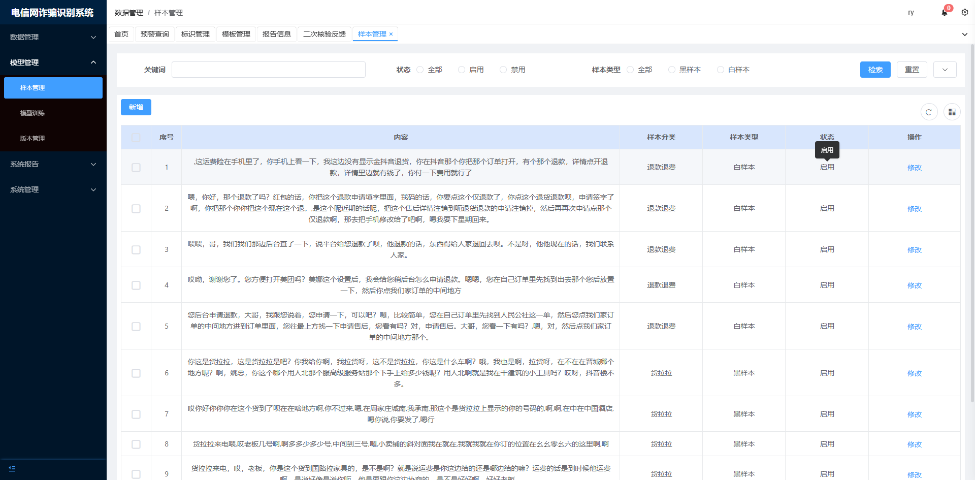
Task: Open the column display grid icon
Action: pyautogui.click(x=952, y=112)
